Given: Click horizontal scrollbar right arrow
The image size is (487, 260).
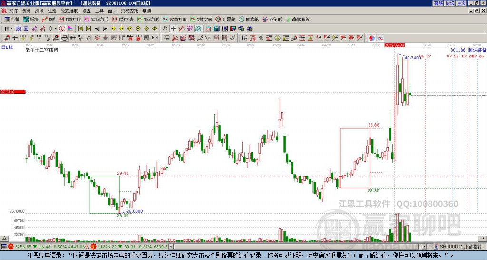Looking at the screenshot, I should coord(425,247).
